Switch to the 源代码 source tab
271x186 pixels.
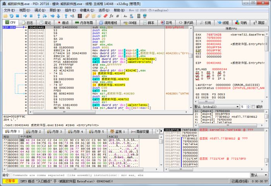tap(186, 23)
